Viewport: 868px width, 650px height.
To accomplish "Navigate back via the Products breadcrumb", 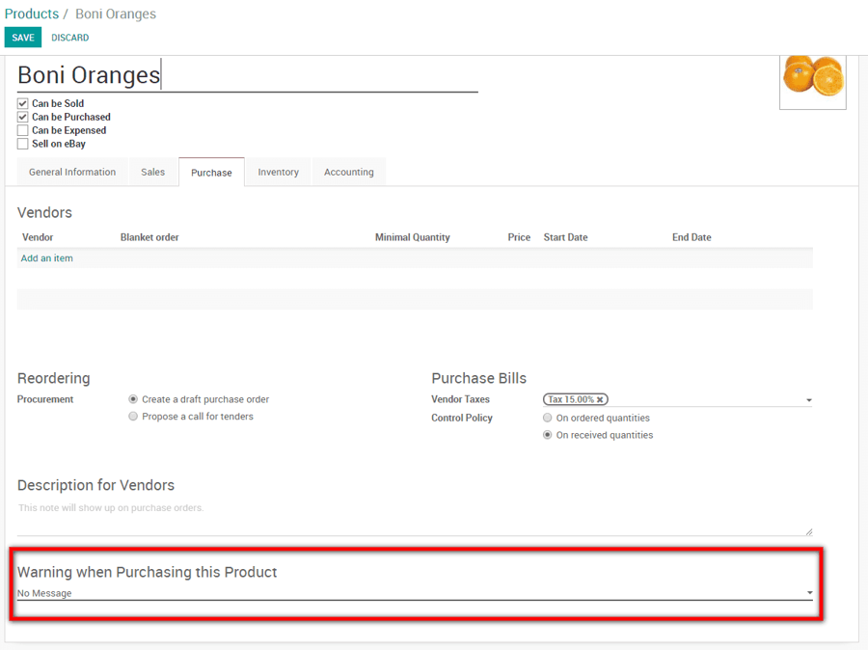I will pyautogui.click(x=32, y=14).
